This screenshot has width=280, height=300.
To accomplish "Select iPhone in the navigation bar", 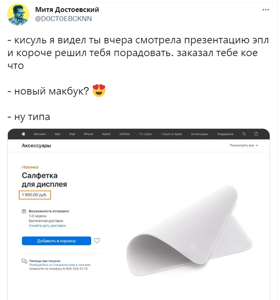I will (x=88, y=134).
